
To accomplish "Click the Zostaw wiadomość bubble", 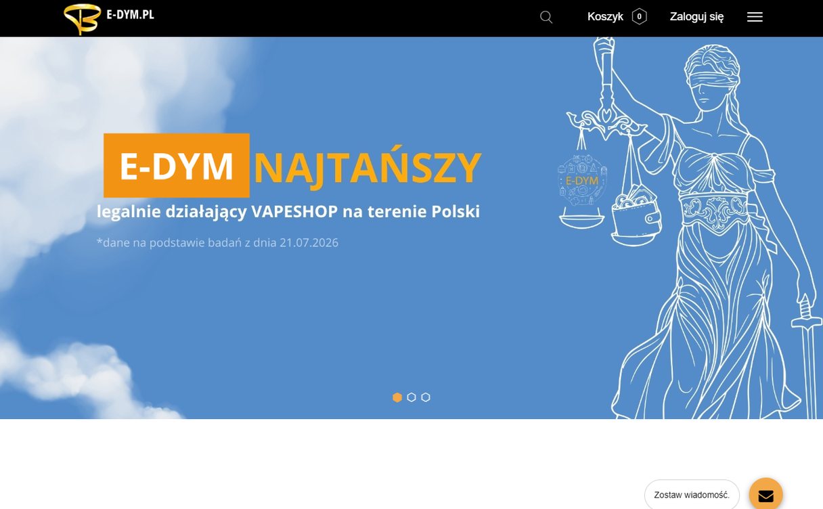I will coord(692,495).
